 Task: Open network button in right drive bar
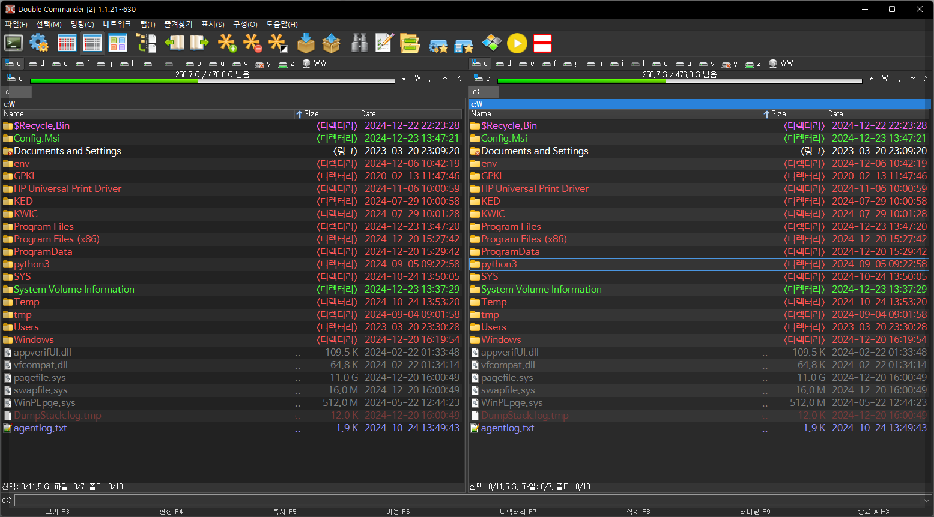pos(781,63)
